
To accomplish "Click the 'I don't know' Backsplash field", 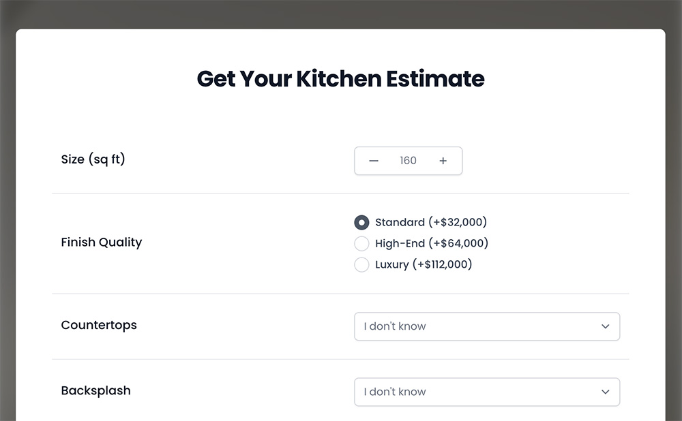I will 487,392.
